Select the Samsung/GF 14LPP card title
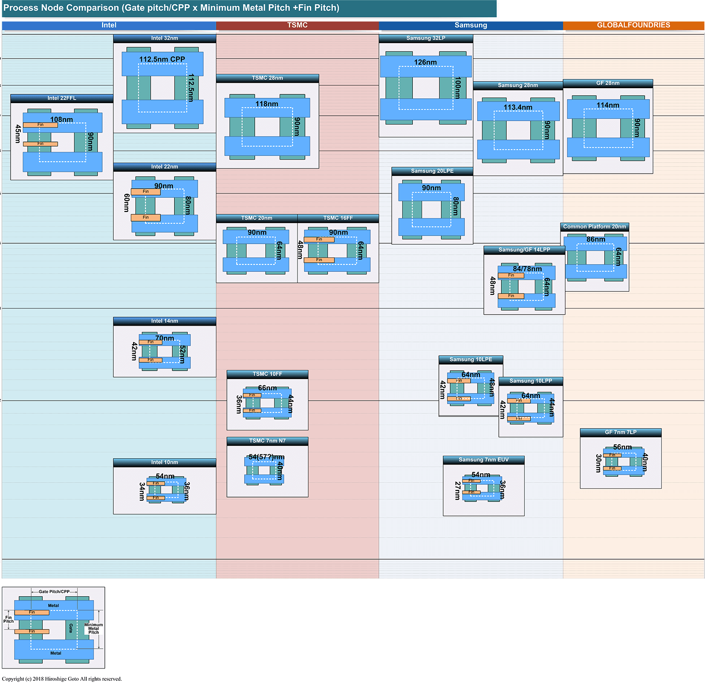 524,250
